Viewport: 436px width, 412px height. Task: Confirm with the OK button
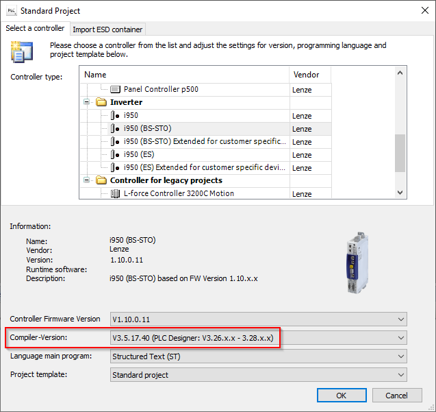(342, 396)
